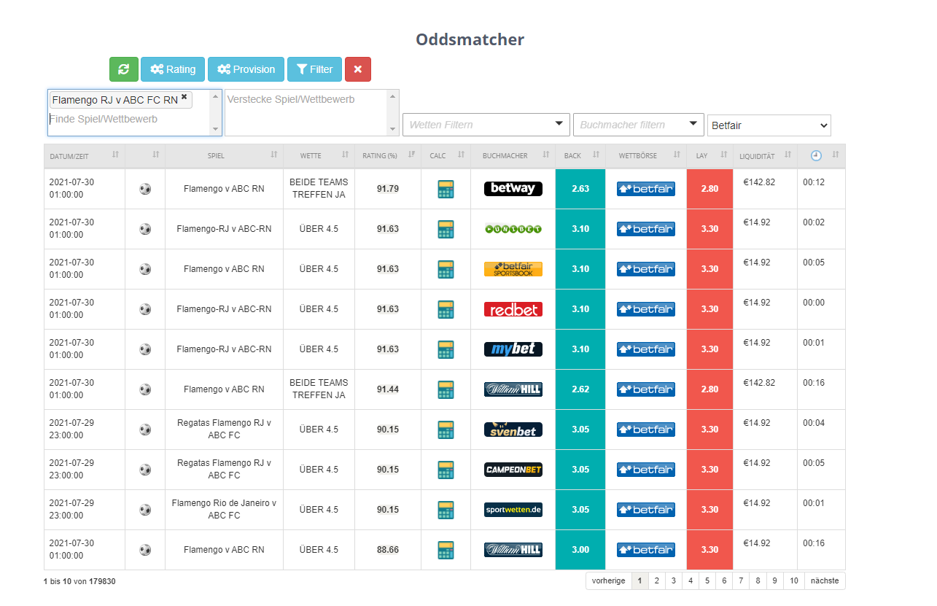This screenshot has width=937, height=606.
Task: Open the Betfair exchange select box
Action: pos(769,125)
